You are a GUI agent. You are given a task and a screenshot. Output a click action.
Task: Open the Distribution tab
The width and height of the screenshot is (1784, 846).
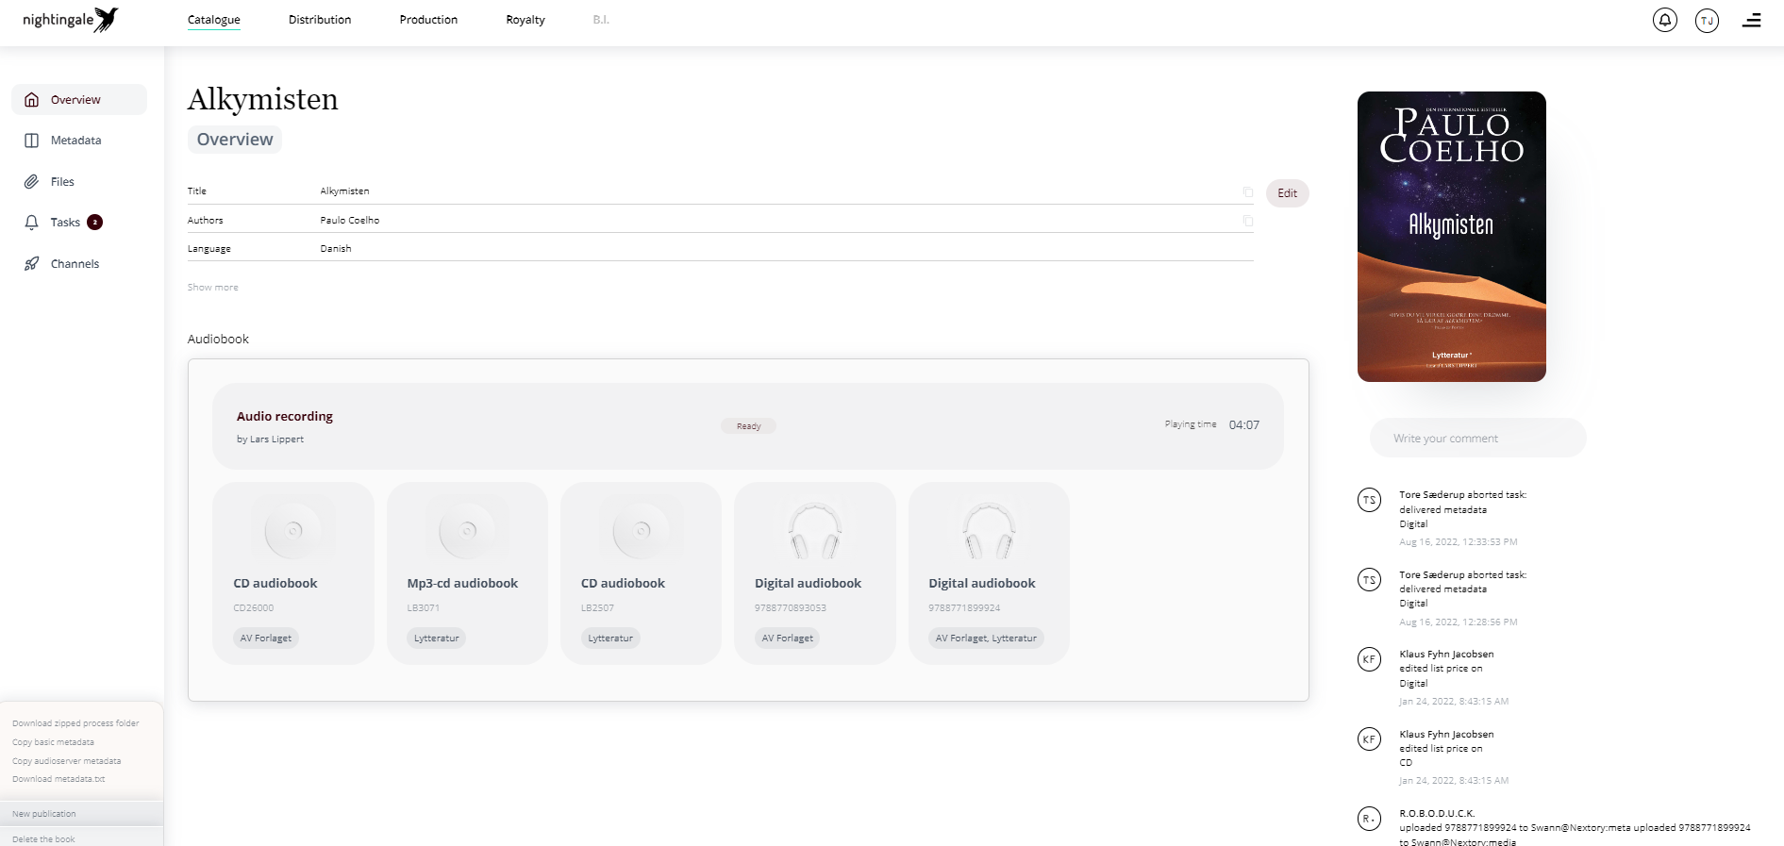320,20
